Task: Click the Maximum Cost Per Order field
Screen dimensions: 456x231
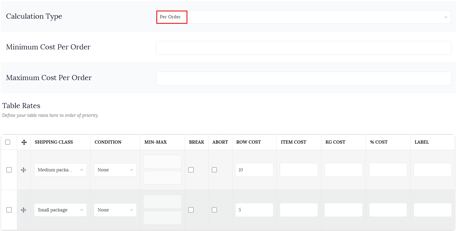Action: pos(304,79)
